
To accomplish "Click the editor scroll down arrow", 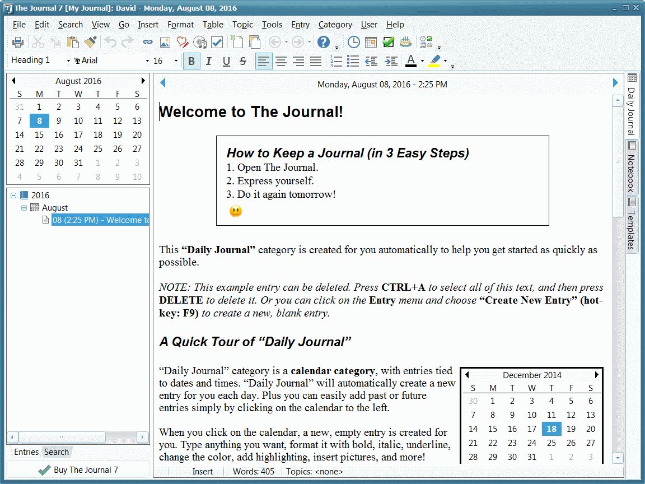I will point(617,458).
